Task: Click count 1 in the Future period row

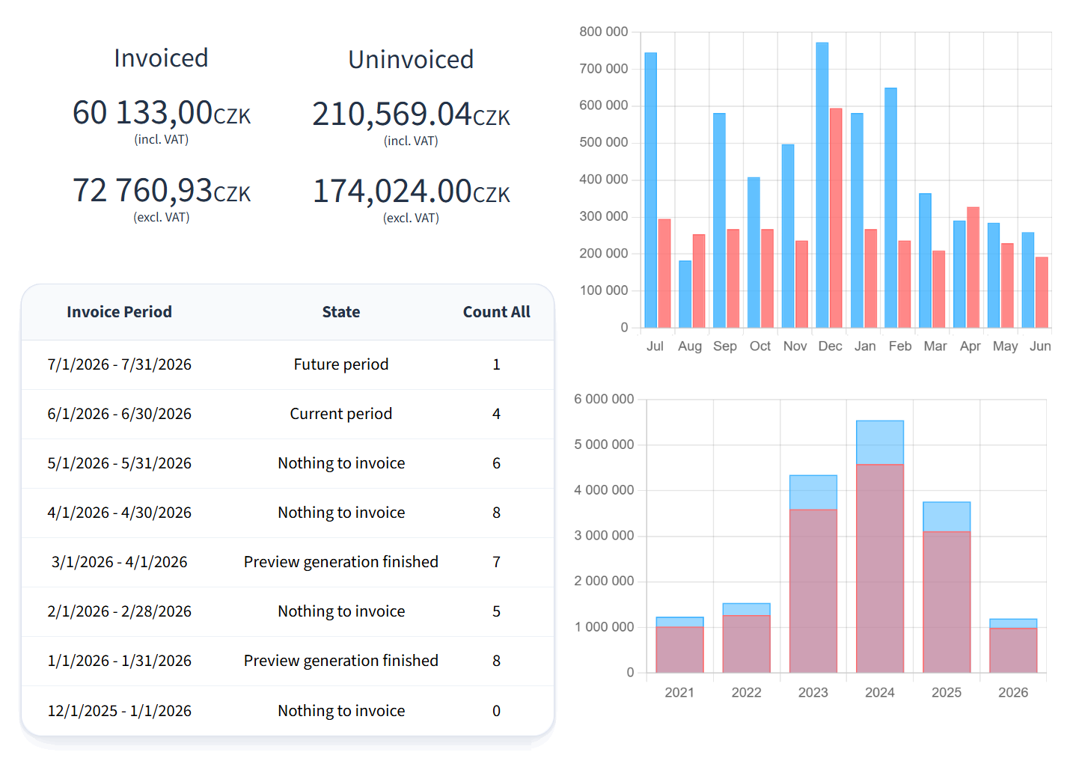Action: tap(496, 364)
